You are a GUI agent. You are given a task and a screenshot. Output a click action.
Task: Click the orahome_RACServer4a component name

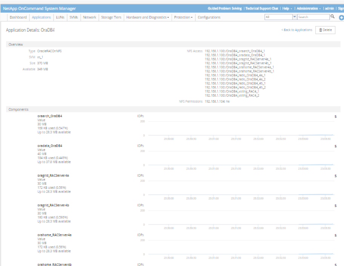tap(54, 235)
